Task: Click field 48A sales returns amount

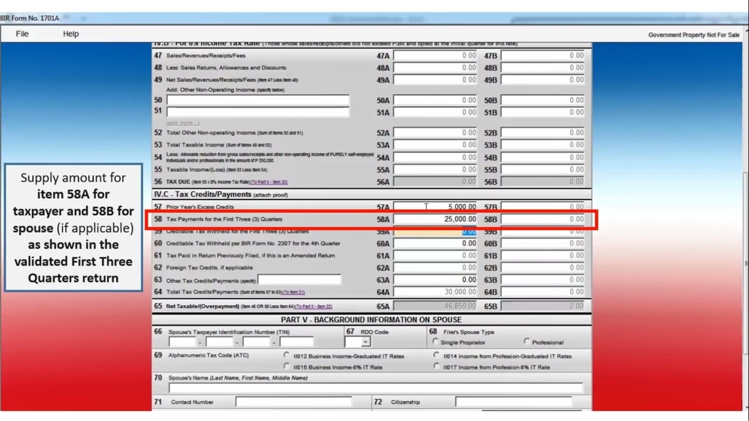Action: coord(436,68)
